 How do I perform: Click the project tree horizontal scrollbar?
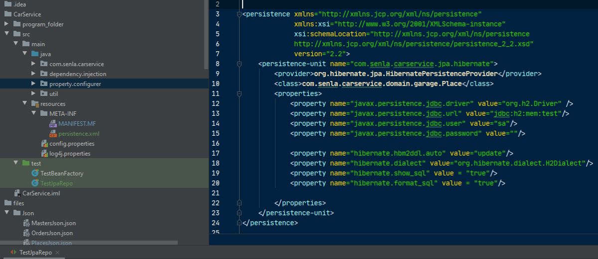(89, 243)
